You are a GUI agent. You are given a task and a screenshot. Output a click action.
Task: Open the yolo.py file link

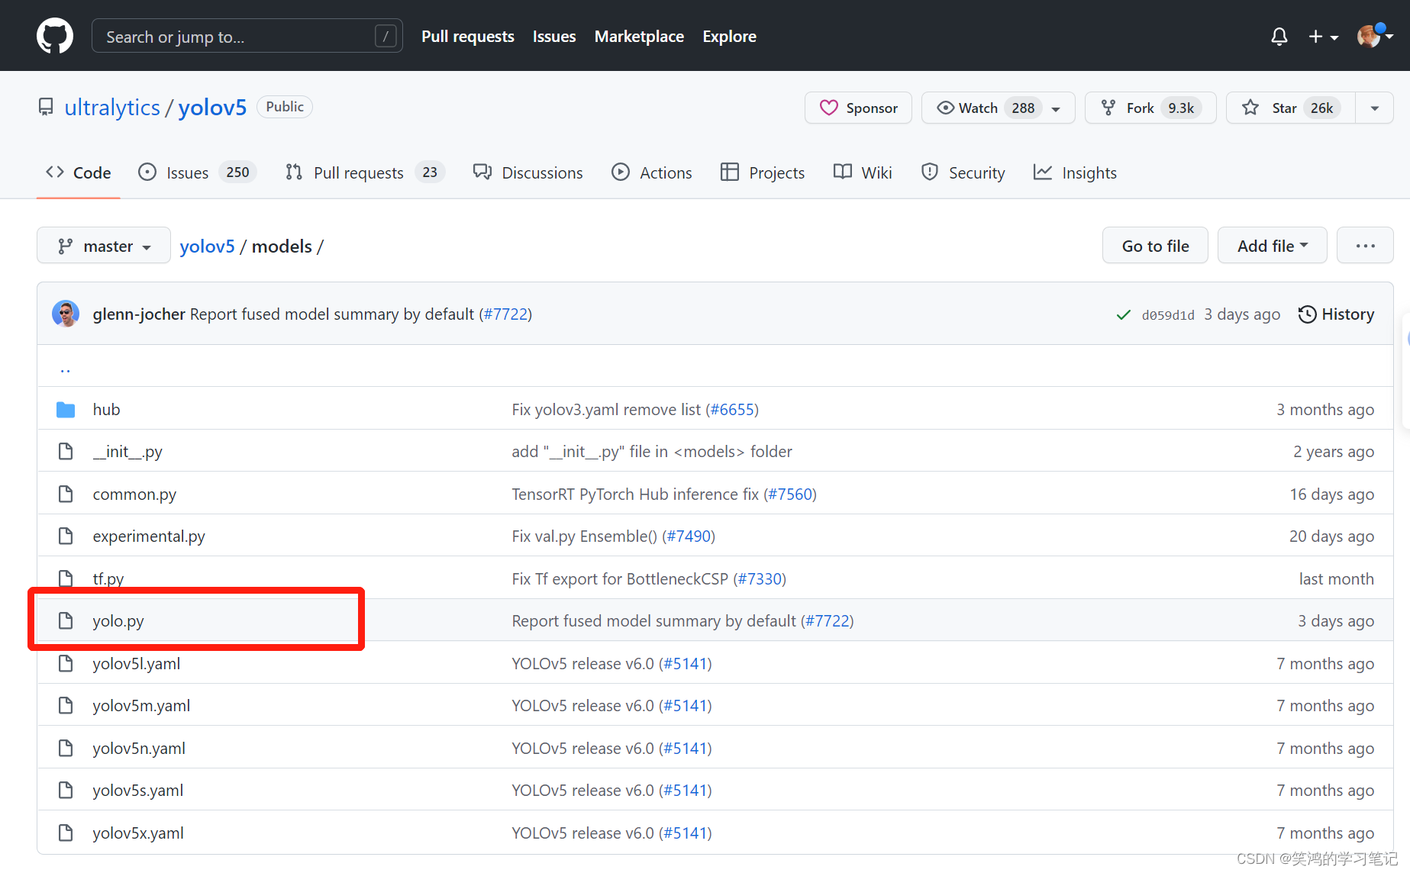pos(118,620)
